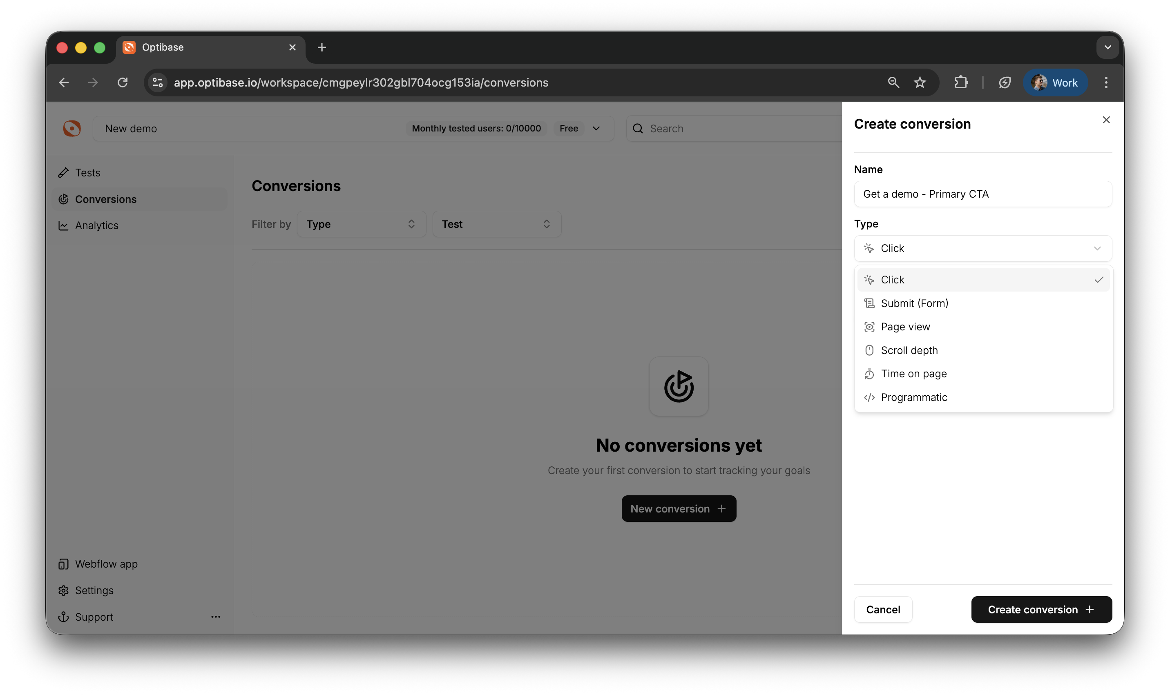Open the browser extensions puzzle icon

[x=961, y=82]
